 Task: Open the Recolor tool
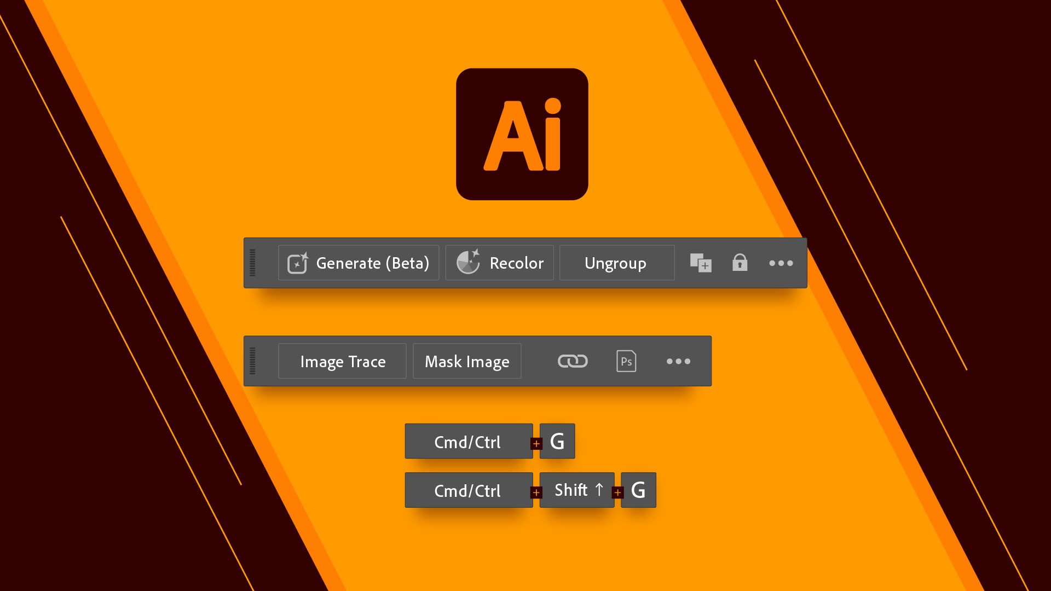(500, 263)
